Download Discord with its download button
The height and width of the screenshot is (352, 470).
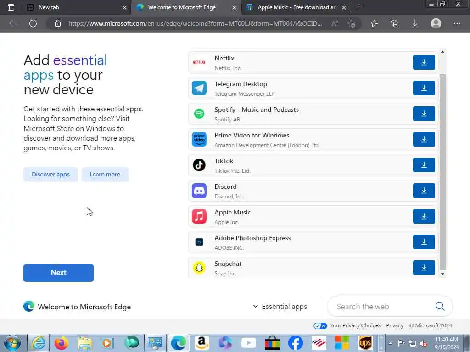click(424, 191)
